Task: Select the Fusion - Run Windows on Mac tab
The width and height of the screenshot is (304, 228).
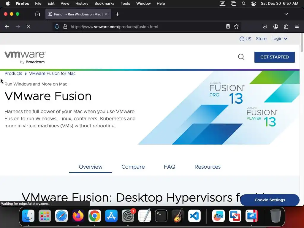Action: (x=78, y=14)
